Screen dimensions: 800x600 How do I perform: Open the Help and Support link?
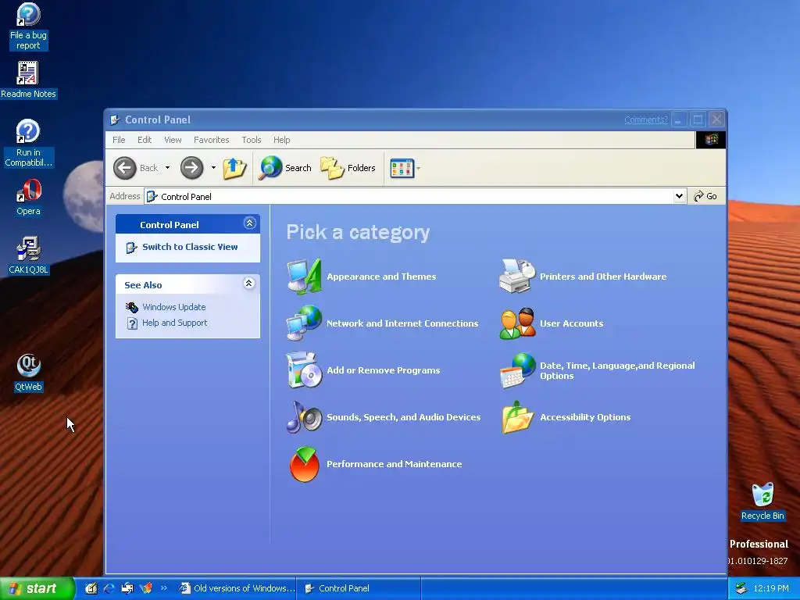(x=174, y=323)
